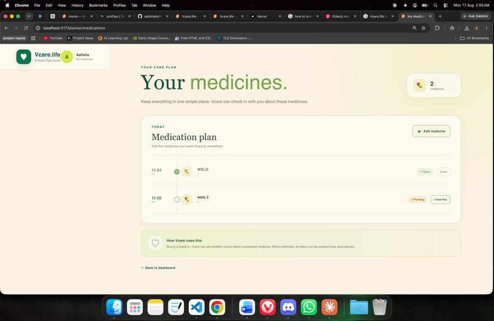Screen dimensions: 494x321
Task: Click the Vcare.life heart logo icon
Action: 24,57
